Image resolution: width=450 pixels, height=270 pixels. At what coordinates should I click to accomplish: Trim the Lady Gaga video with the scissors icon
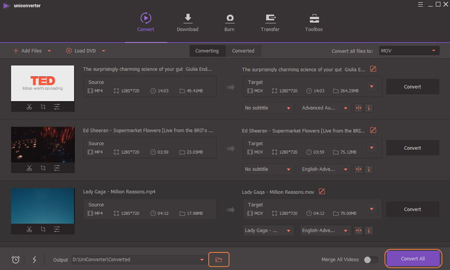click(29, 229)
